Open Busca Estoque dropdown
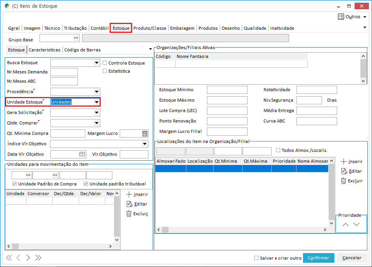The image size is (372, 267). pos(96,63)
